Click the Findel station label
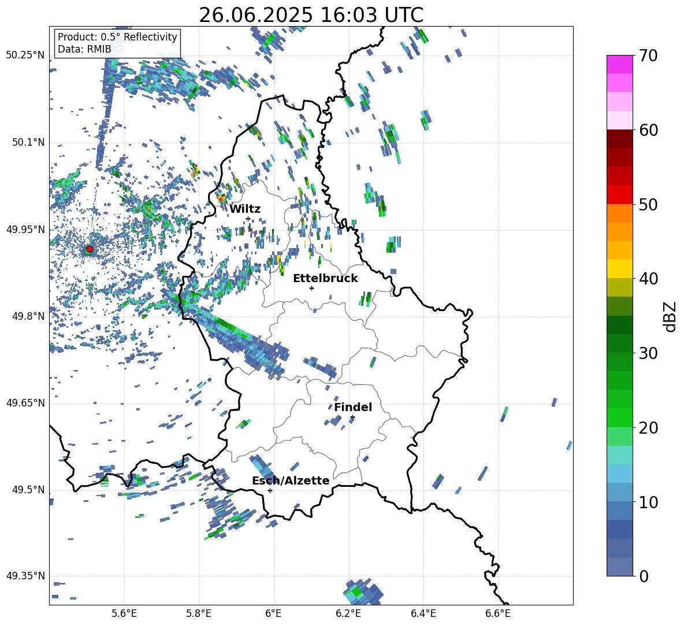 pos(353,407)
